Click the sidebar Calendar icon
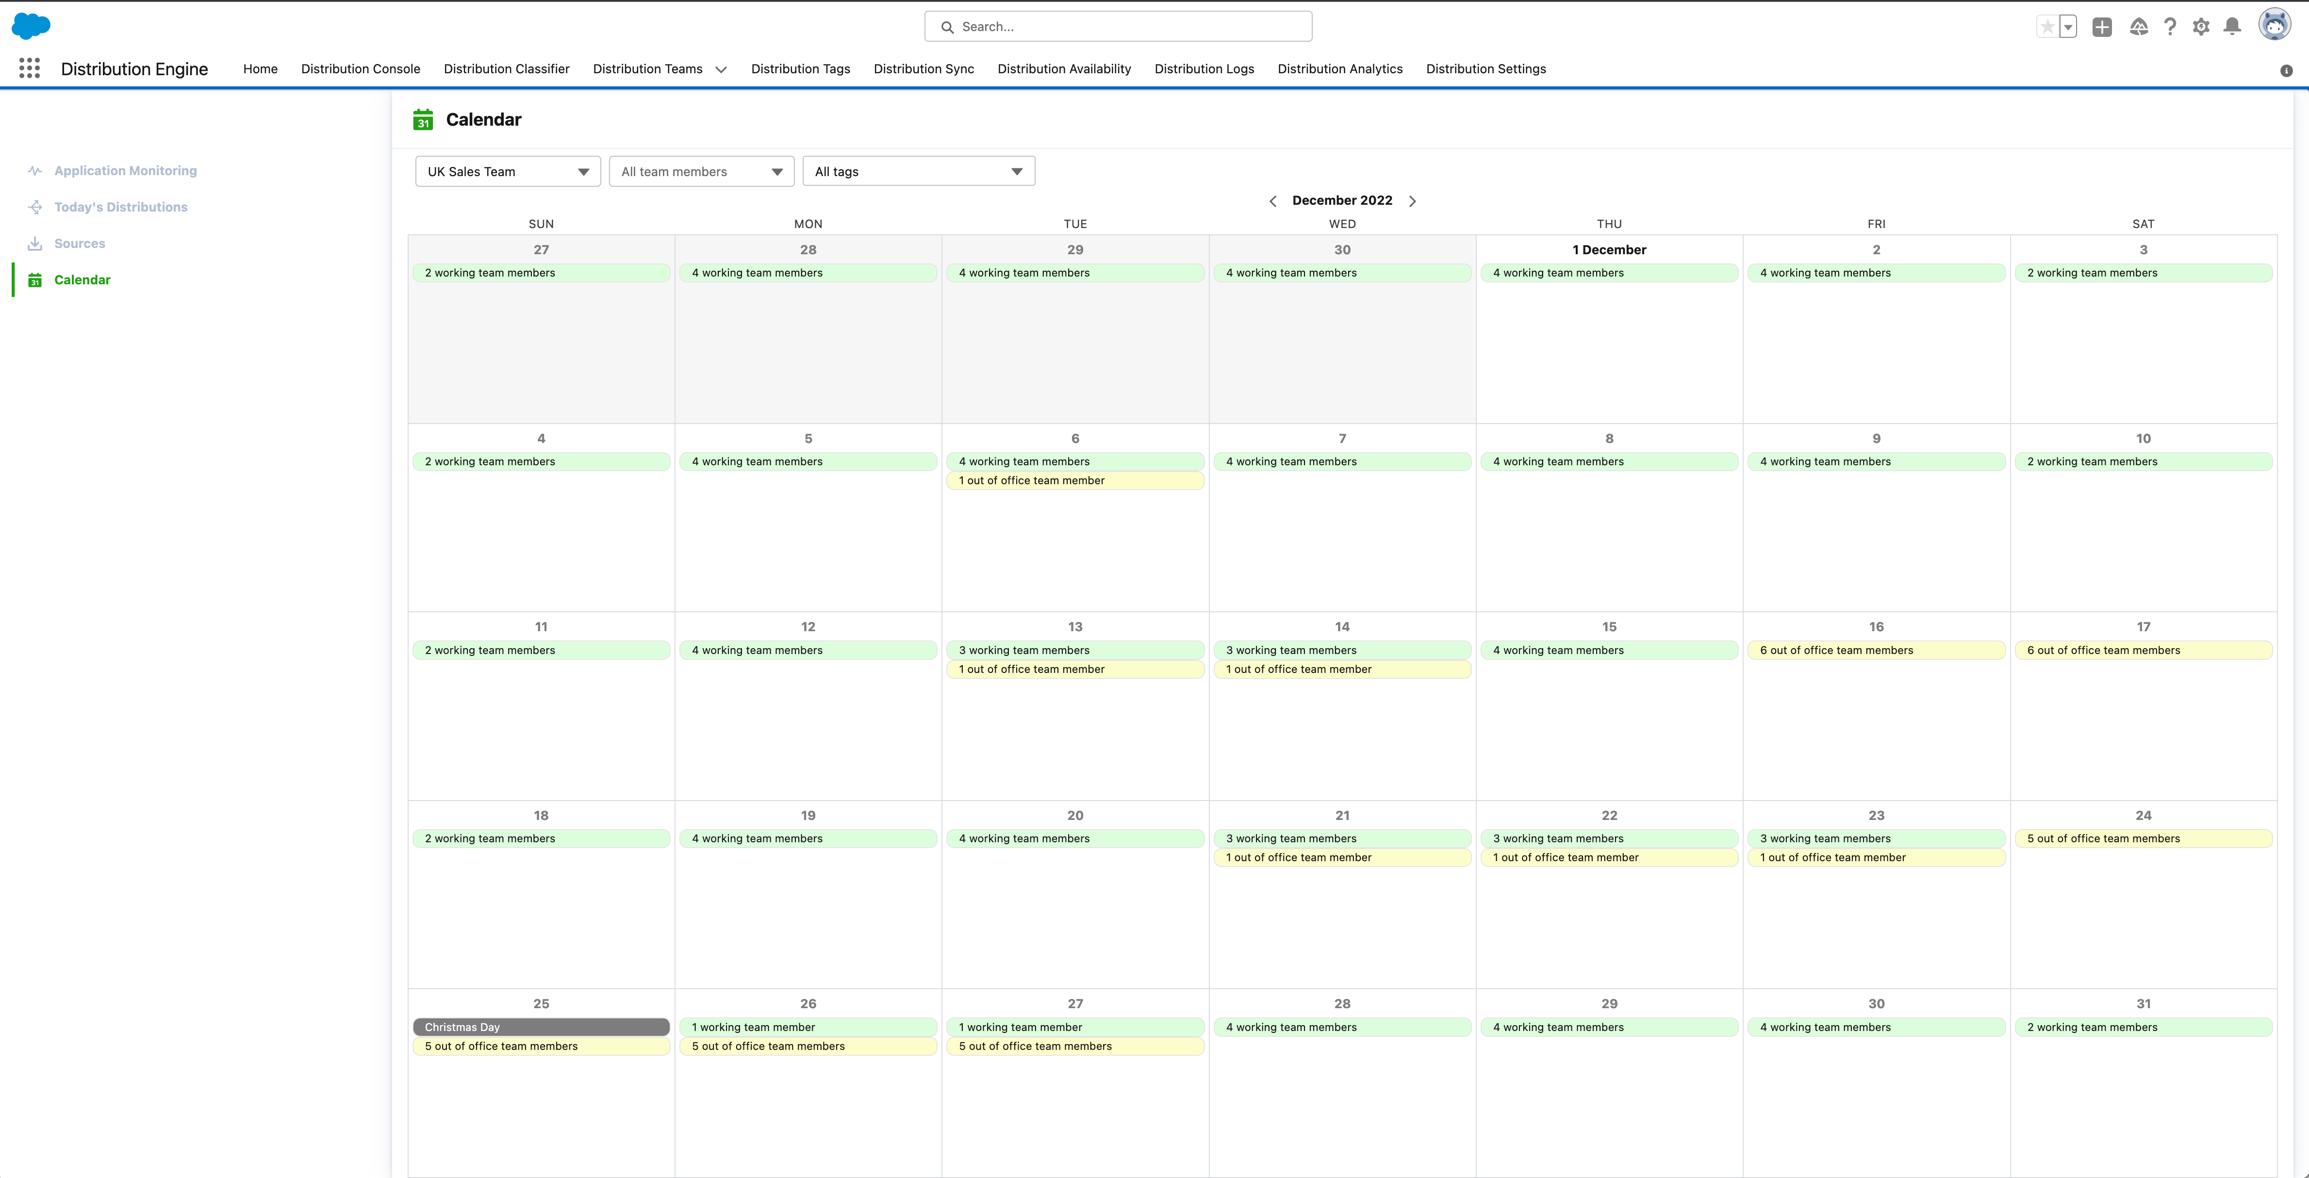The width and height of the screenshot is (2309, 1178). coord(35,280)
